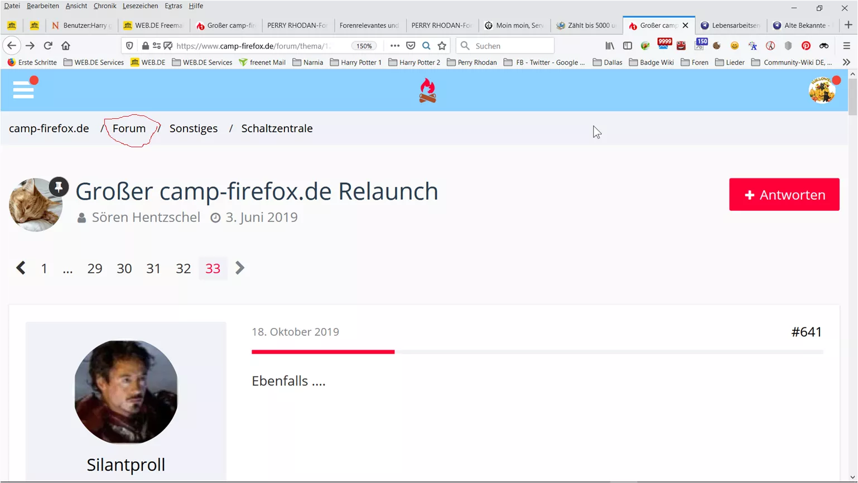Click the address bar URL field
The height and width of the screenshot is (483, 858).
pyautogui.click(x=253, y=46)
